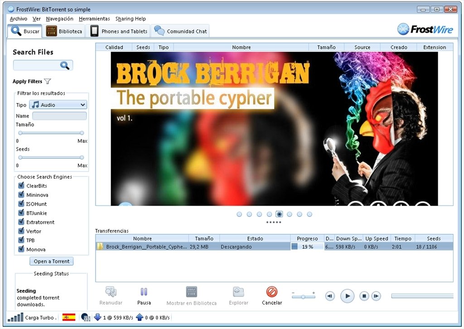Sort results by Tamaño column header in results
The height and width of the screenshot is (329, 464).
pyautogui.click(x=326, y=47)
